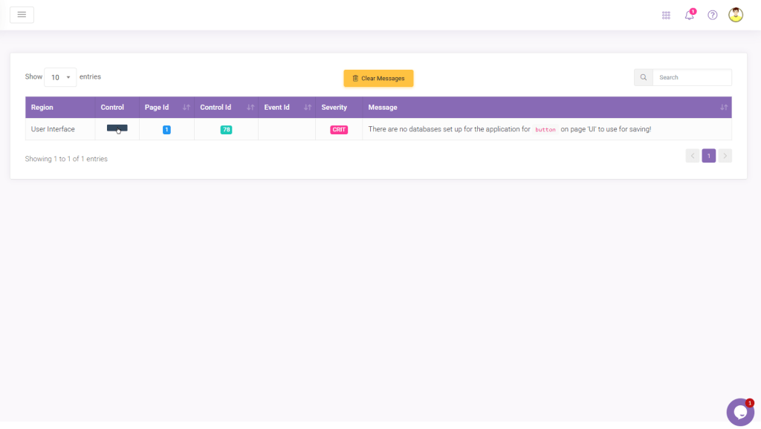Open the user avatar profile menu
Viewport: 761px width, 429px height.
[x=735, y=15]
